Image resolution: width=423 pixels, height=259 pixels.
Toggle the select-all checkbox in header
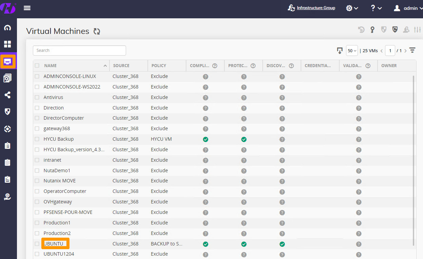(x=37, y=66)
